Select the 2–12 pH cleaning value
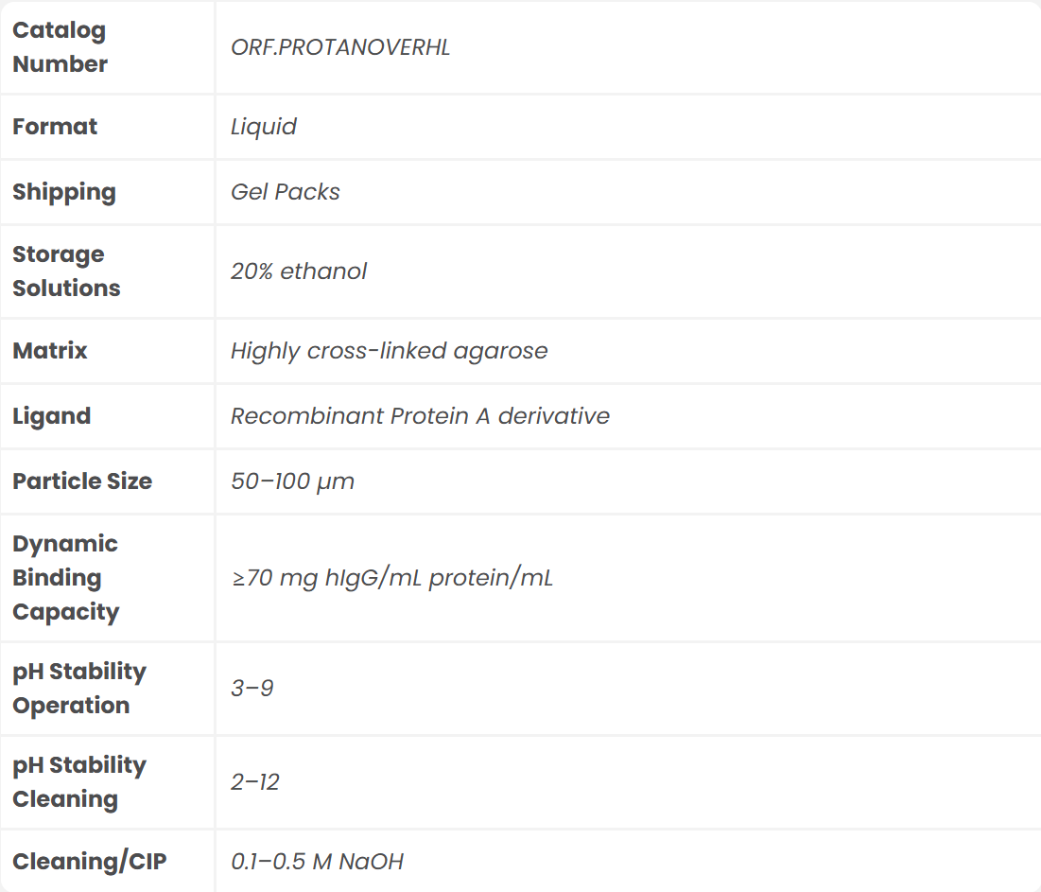The width and height of the screenshot is (1041, 892). tap(255, 782)
